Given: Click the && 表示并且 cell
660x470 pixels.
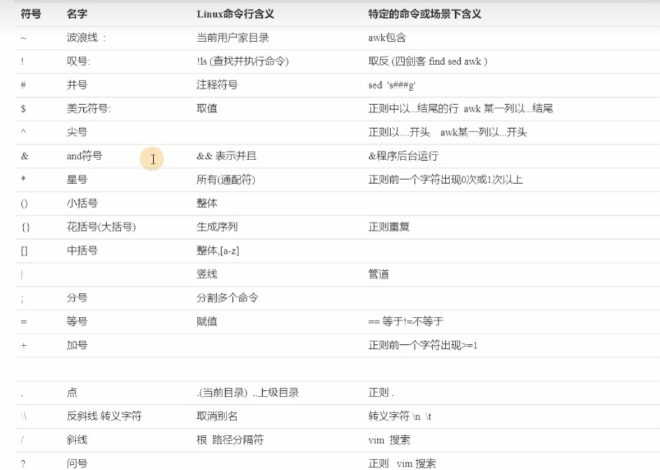Looking at the screenshot, I should (x=227, y=157).
